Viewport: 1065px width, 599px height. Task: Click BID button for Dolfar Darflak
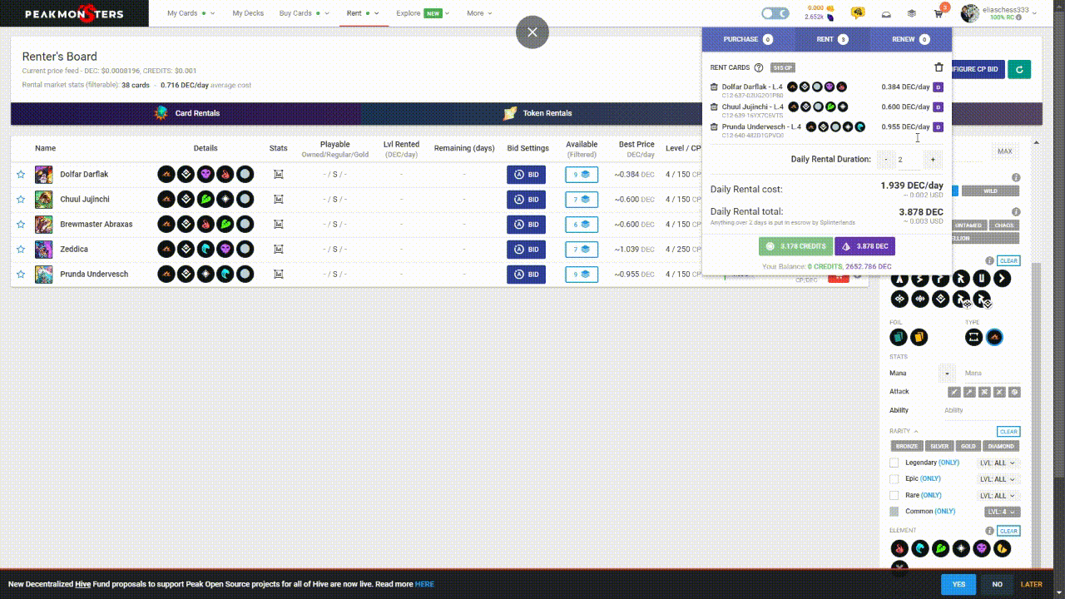click(x=526, y=175)
